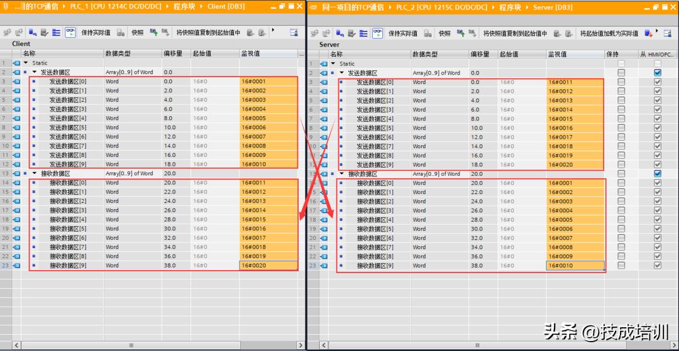Select monitor value 16#0020 in Client 接收数据区[9]
Image resolution: width=679 pixels, height=351 pixels.
268,266
